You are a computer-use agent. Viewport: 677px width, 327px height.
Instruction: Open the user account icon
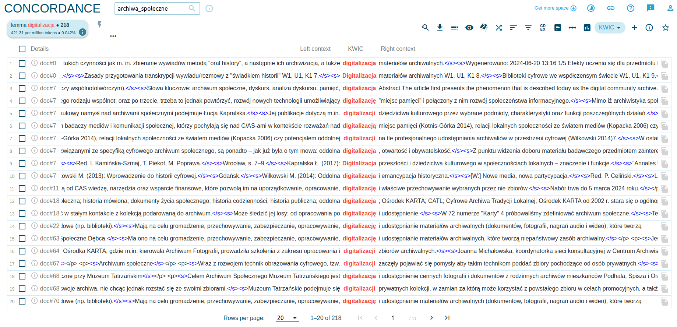(670, 8)
